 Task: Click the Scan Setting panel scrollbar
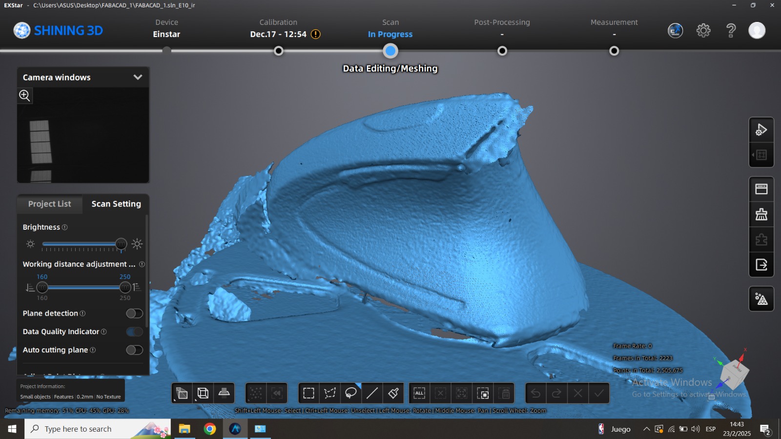tap(146, 271)
